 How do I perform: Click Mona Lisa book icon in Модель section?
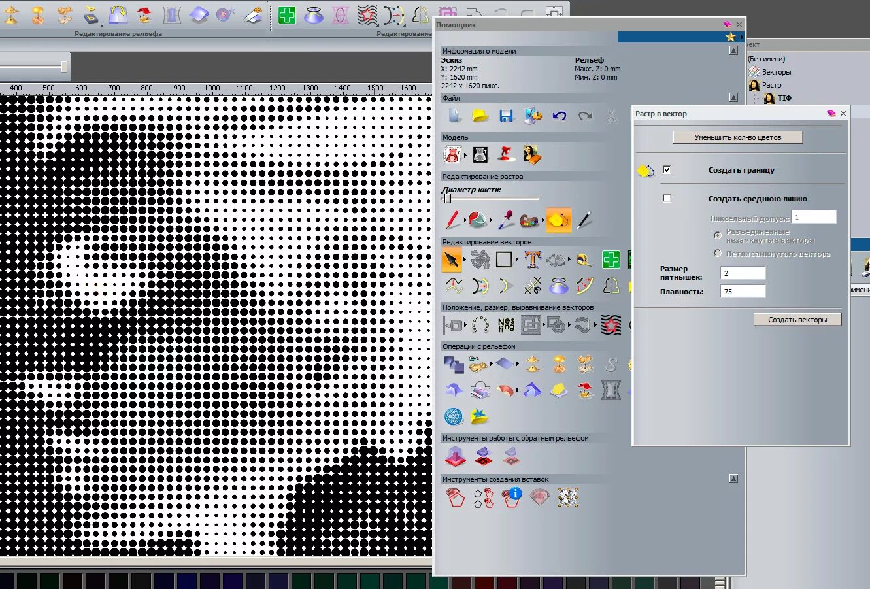531,155
